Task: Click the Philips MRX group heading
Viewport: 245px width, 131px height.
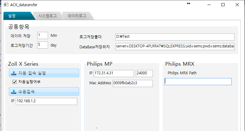Action: (180, 64)
